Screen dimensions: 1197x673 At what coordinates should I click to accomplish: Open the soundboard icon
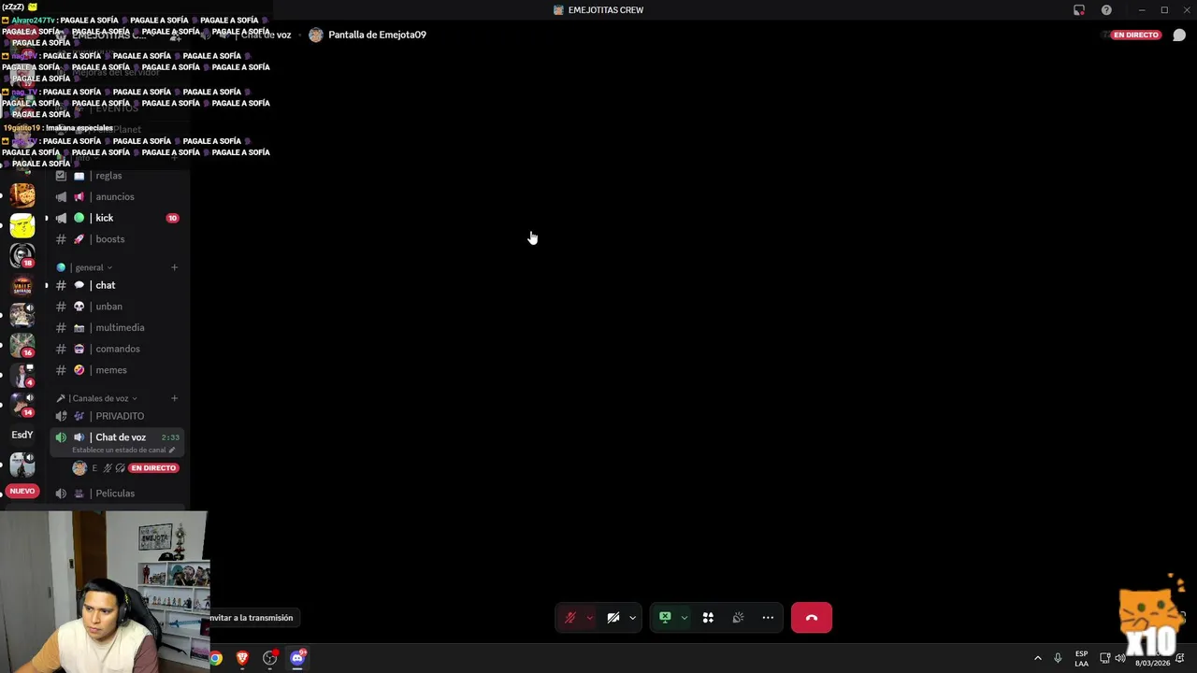tap(738, 618)
